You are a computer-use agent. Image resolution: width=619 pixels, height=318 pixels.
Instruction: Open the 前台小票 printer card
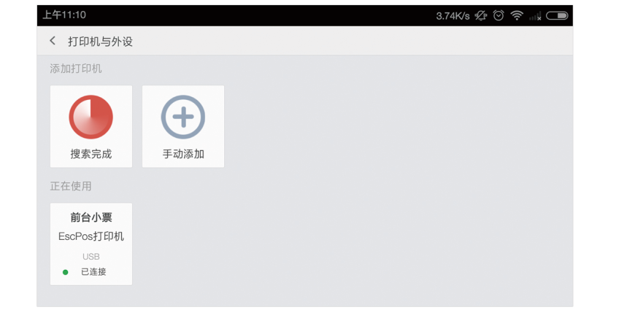(x=91, y=244)
